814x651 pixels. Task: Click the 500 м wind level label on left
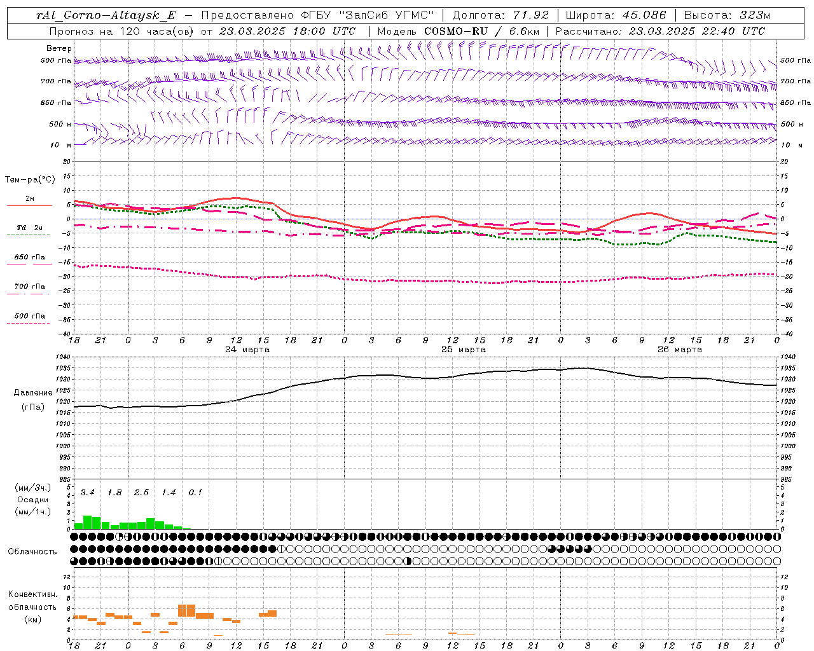(61, 125)
